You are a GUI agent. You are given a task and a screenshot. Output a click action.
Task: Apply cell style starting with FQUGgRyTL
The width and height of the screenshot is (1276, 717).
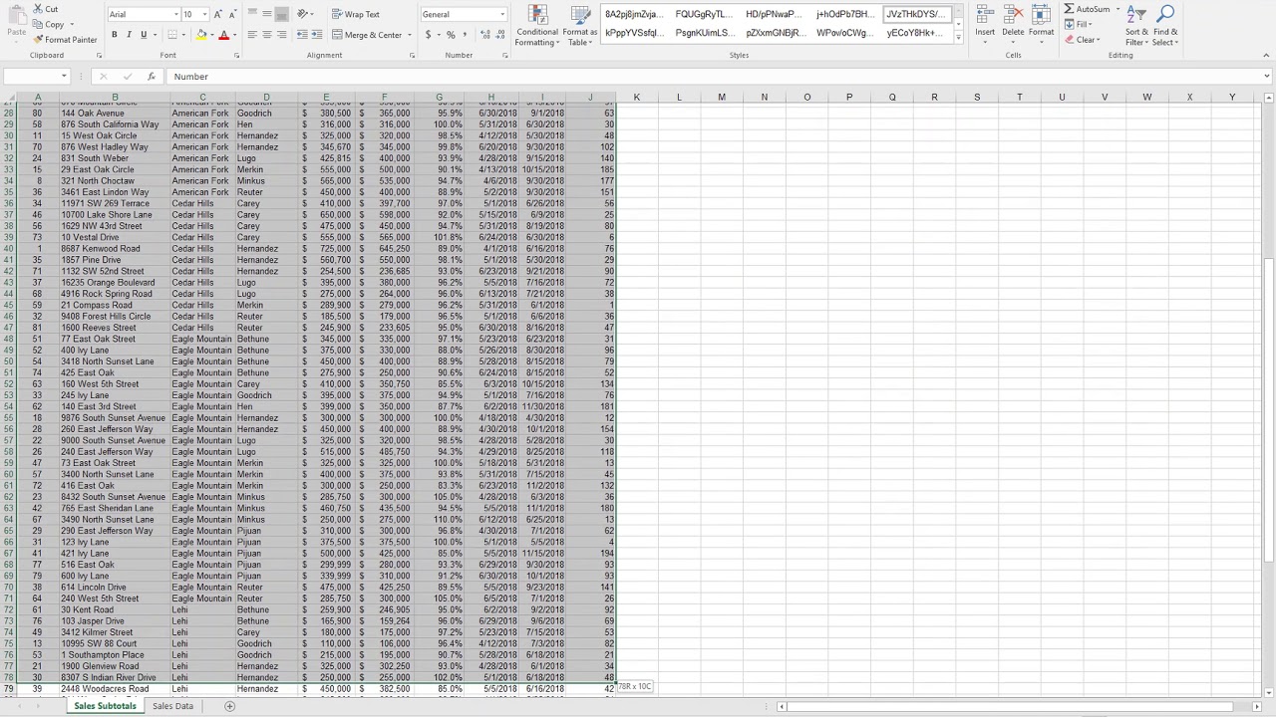pyautogui.click(x=703, y=15)
